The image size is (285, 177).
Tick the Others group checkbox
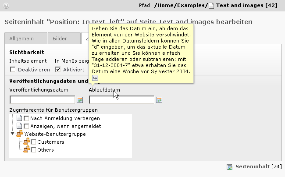click(33, 150)
